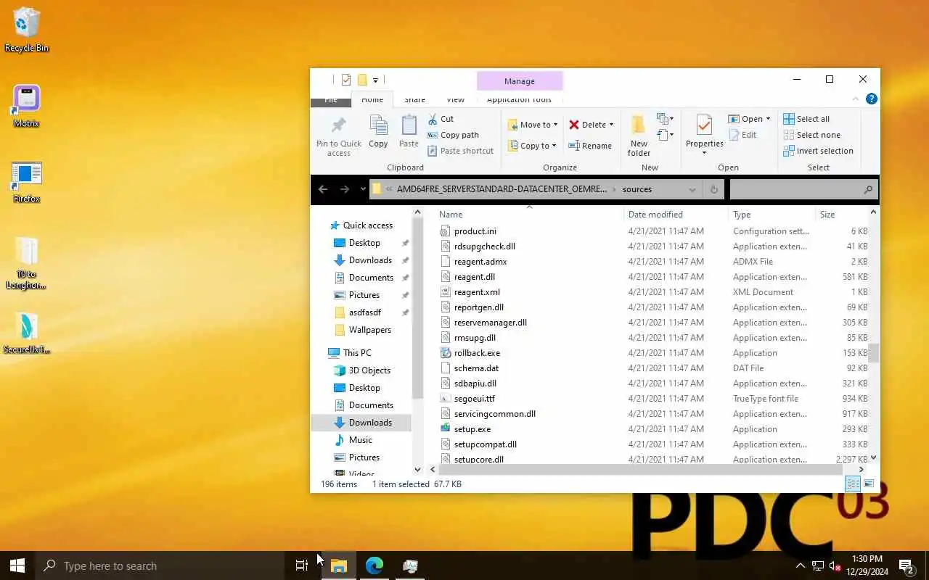929x580 pixels.
Task: Click the Properties icon
Action: click(704, 126)
